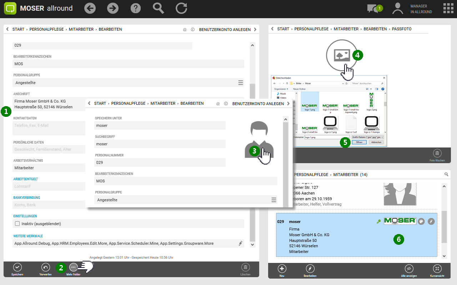457x285 pixels.
Task: Click PERSONALPFLEGE breadcrumb in Passfoto panel
Action: point(311,29)
